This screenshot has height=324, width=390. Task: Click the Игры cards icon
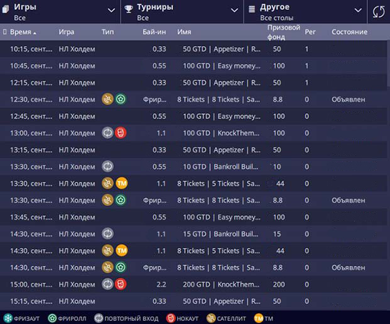point(6,9)
